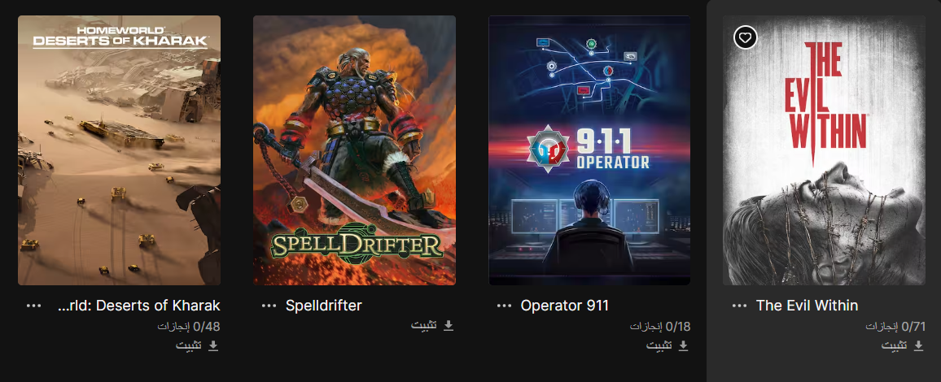Open more options for Deserts of Kharak
The height and width of the screenshot is (382, 941).
pyautogui.click(x=33, y=306)
